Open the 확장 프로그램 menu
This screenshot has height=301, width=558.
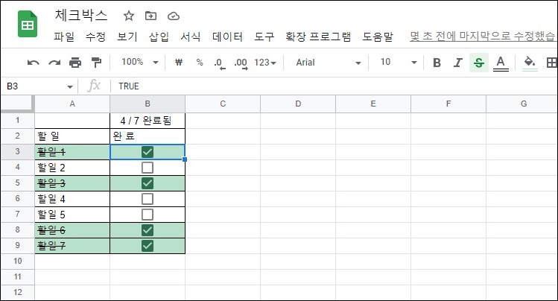click(x=318, y=37)
